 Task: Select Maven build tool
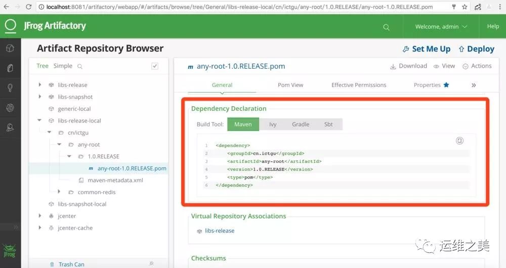click(x=243, y=124)
